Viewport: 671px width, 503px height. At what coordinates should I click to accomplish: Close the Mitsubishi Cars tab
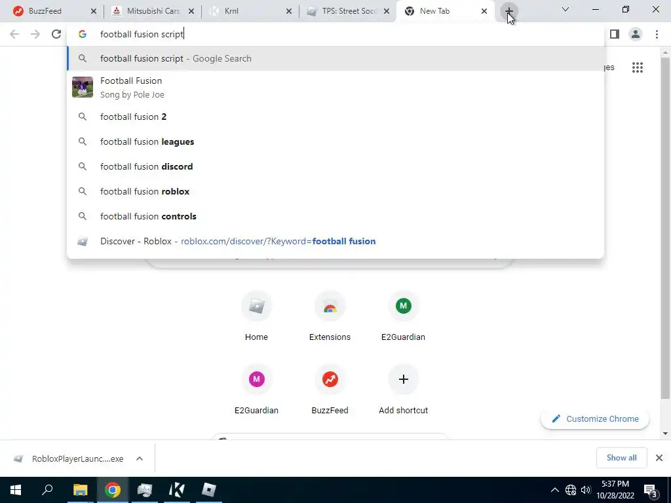tap(191, 12)
